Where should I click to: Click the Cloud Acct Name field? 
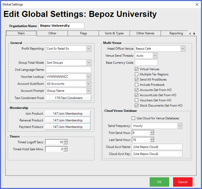pyautogui.click(x=157, y=147)
